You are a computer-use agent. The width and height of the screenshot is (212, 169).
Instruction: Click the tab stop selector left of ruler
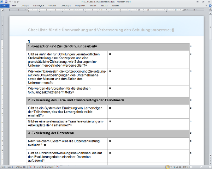click(x=2, y=11)
